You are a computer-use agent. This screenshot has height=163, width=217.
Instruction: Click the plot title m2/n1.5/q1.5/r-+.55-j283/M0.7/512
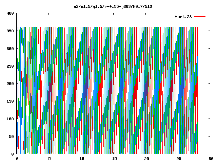pyautogui.click(x=113, y=6)
